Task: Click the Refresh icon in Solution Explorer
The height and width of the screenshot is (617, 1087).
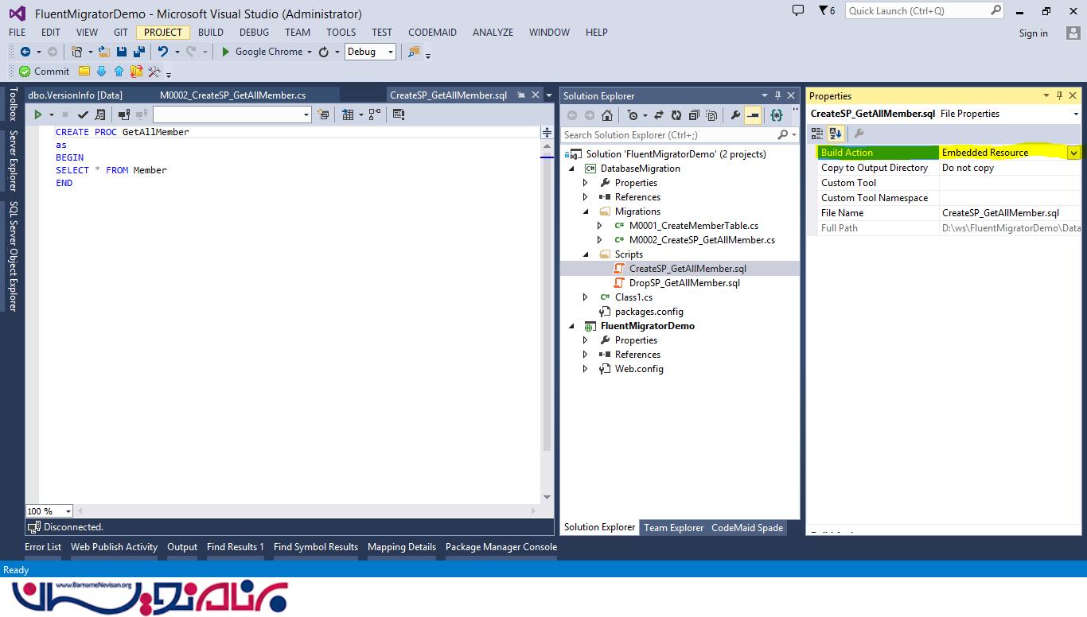Action: (676, 115)
